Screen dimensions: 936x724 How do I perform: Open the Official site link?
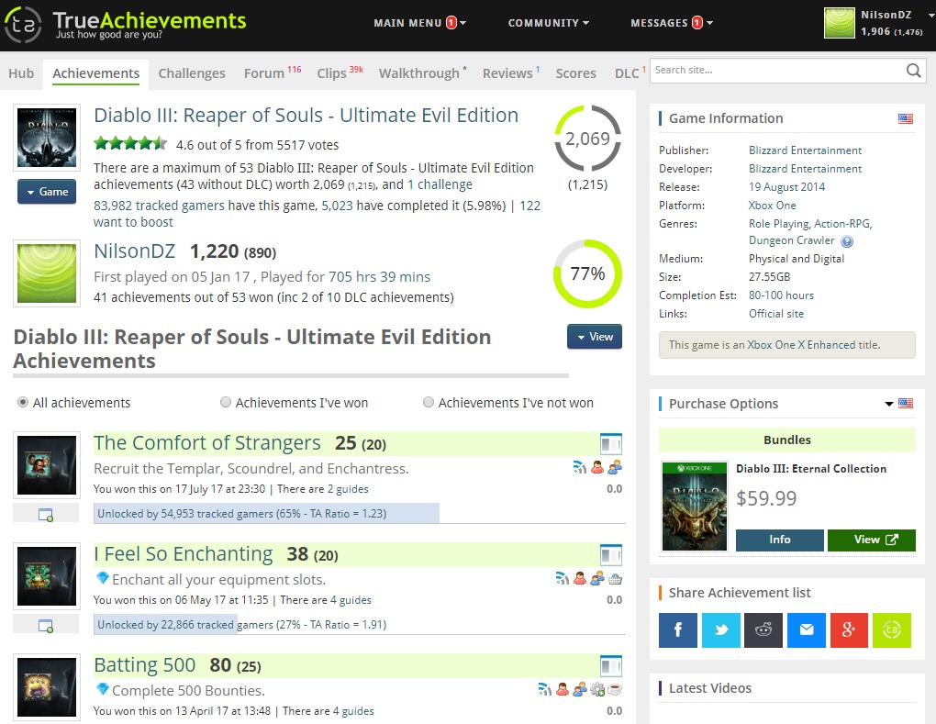click(775, 314)
